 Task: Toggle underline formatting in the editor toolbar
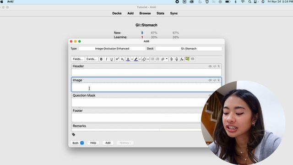pyautogui.click(x=112, y=59)
